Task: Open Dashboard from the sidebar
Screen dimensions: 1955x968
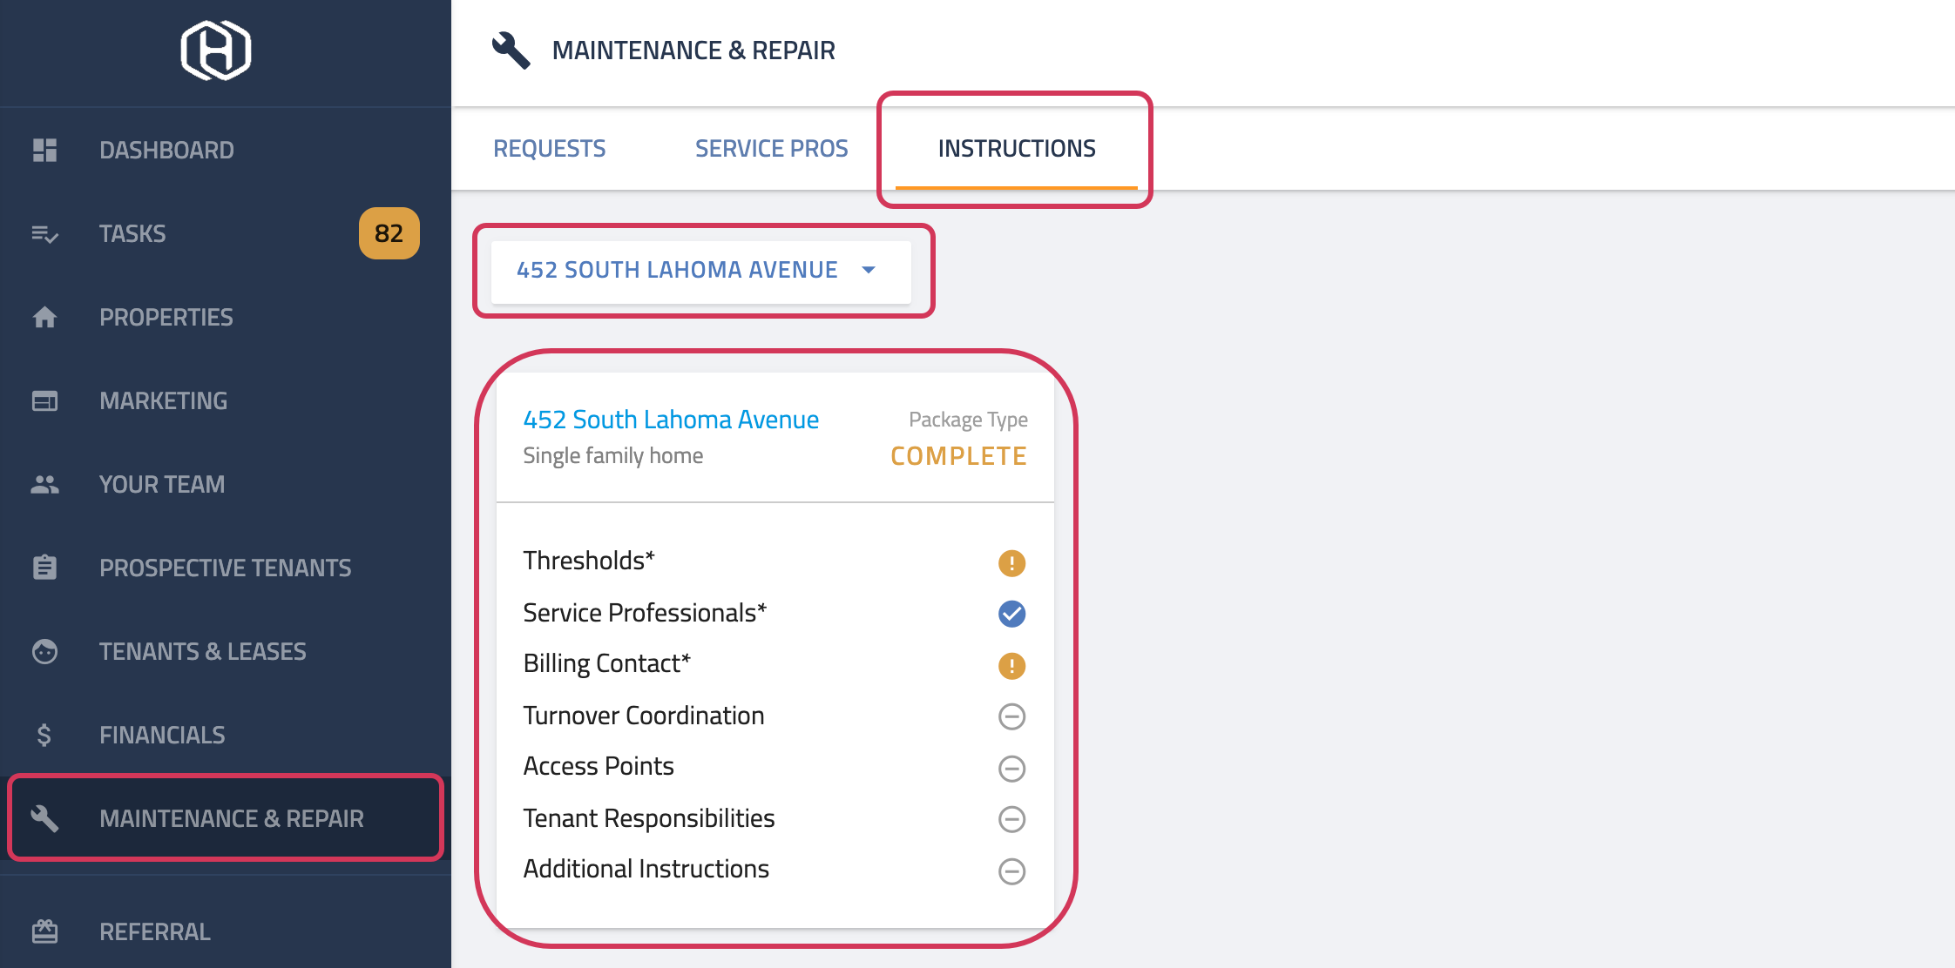Action: click(226, 150)
